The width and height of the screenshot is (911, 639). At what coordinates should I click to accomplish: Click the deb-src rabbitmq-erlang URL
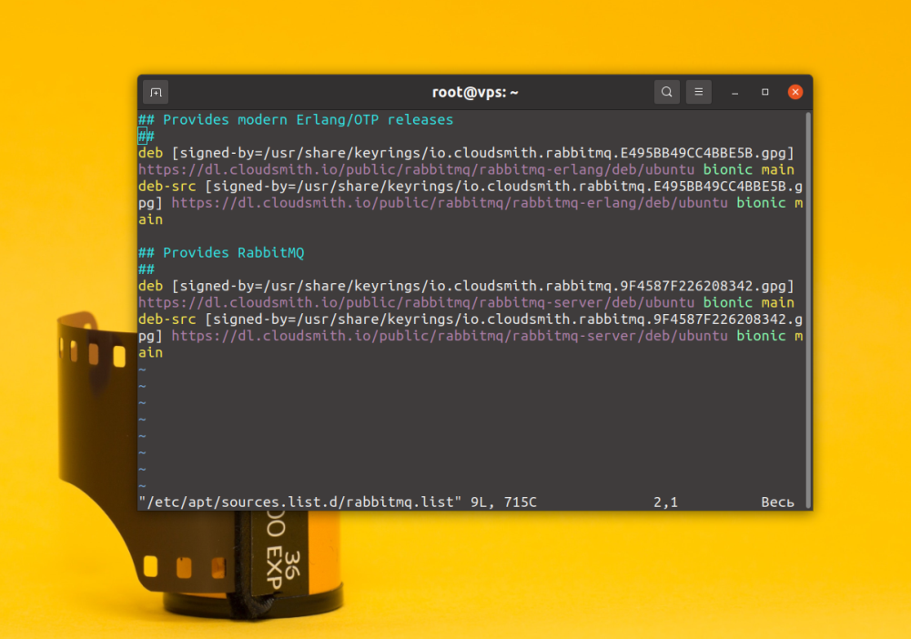coord(449,203)
